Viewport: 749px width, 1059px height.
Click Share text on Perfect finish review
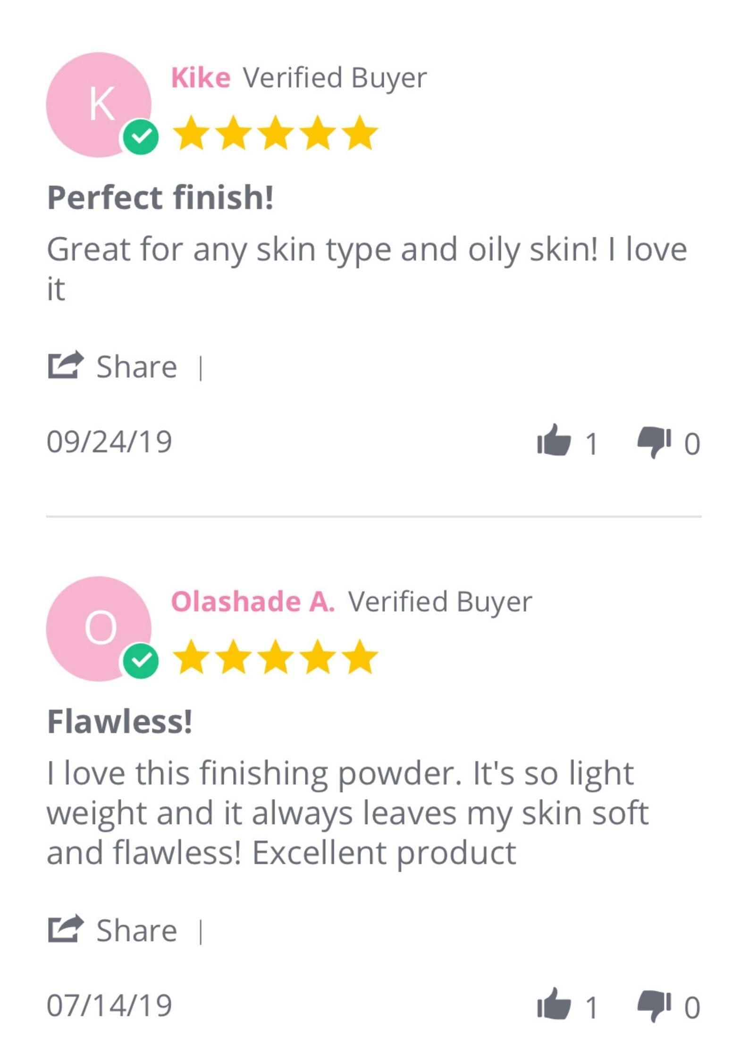137,367
